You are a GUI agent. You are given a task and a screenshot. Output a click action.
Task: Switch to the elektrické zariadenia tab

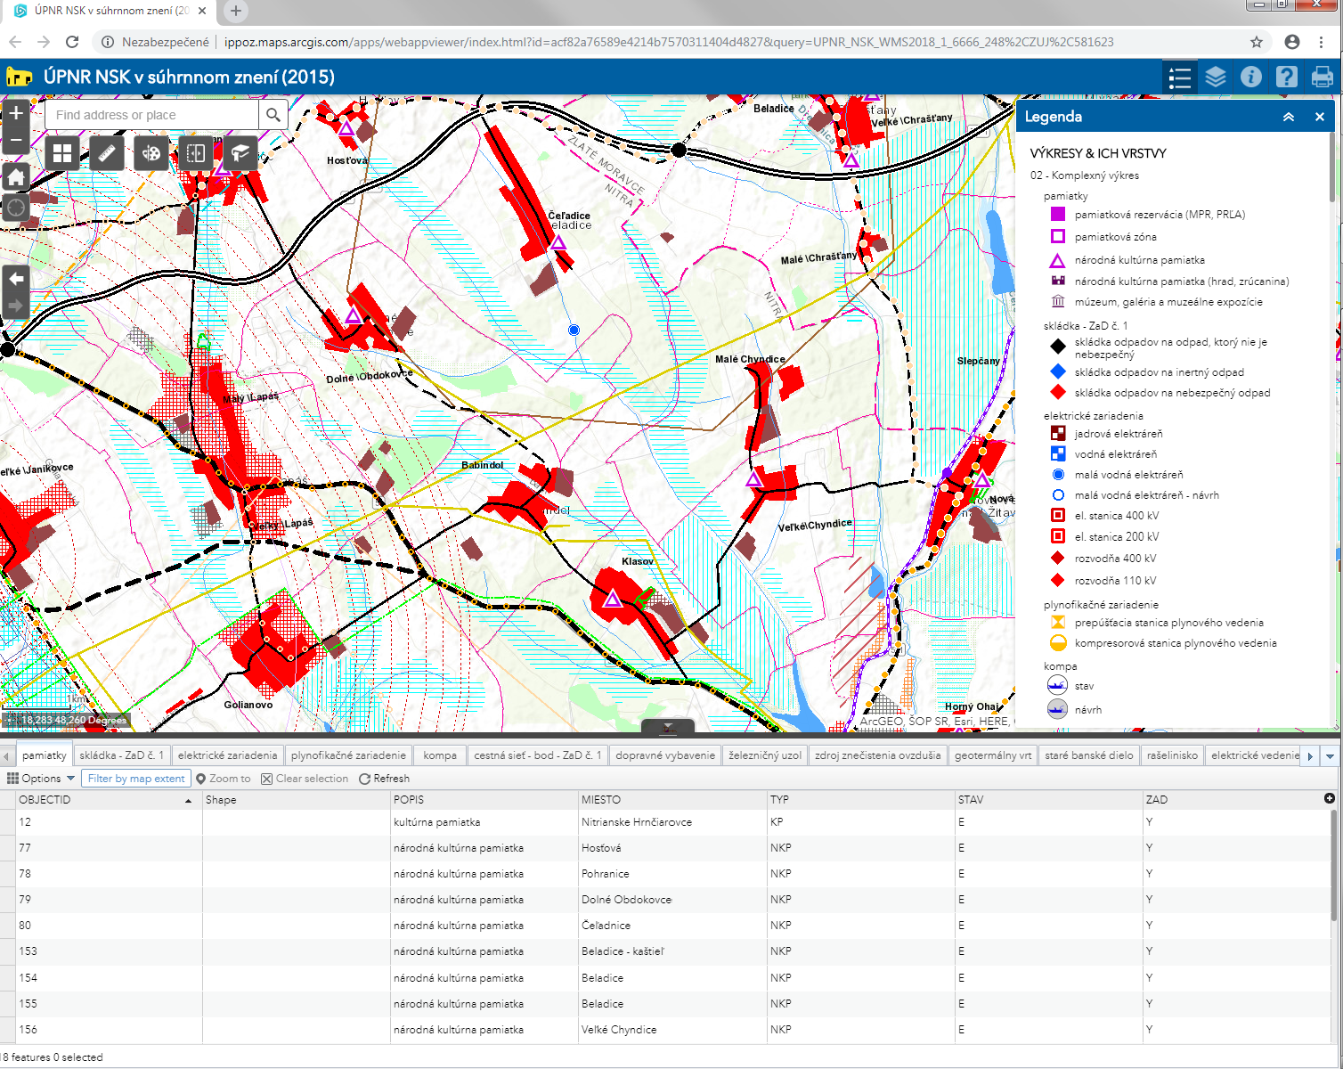228,755
